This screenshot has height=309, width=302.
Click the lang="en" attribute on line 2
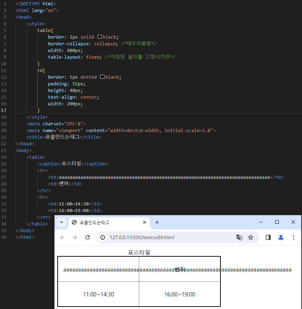click(x=44, y=11)
